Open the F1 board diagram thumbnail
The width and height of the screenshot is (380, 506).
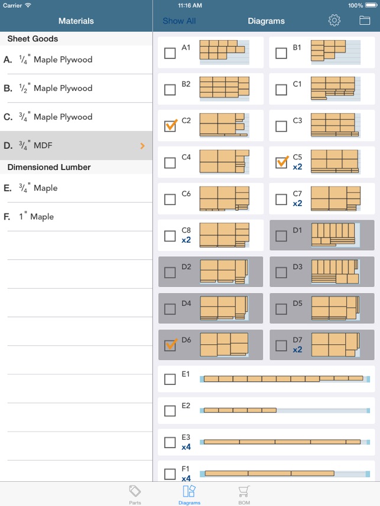pos(285,474)
